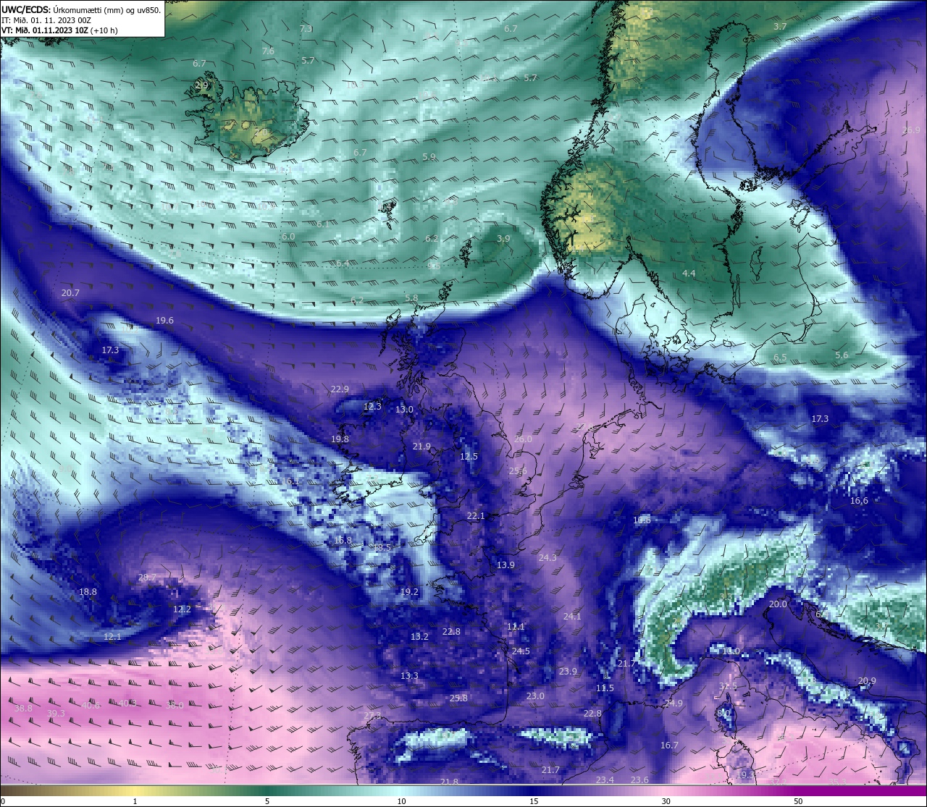The image size is (927, 807).
Task: Click the 13.2 map value
Action: (x=419, y=637)
